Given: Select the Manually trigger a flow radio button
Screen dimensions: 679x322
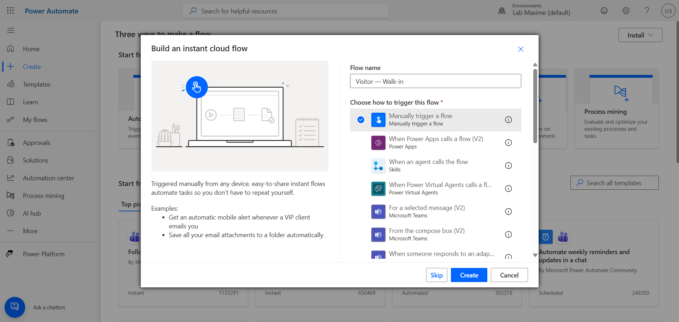Looking at the screenshot, I should tap(361, 120).
